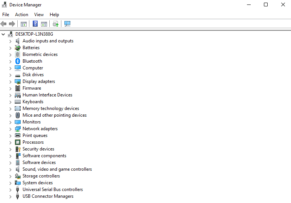Select the 'Human Interface Devices' label
291x203 pixels.
[47, 95]
